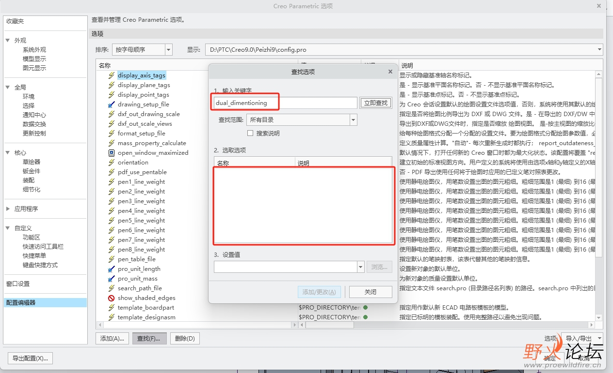Viewport: 613px width, 373px height.
Task: Select 快速访问工具栏 in the tree
Action: 43,247
